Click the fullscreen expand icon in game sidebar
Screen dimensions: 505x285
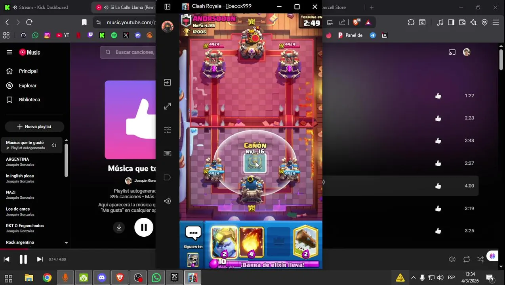[168, 106]
